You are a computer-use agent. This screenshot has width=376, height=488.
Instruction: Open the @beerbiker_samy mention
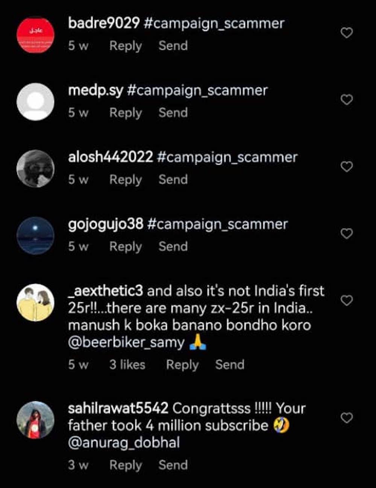(126, 343)
